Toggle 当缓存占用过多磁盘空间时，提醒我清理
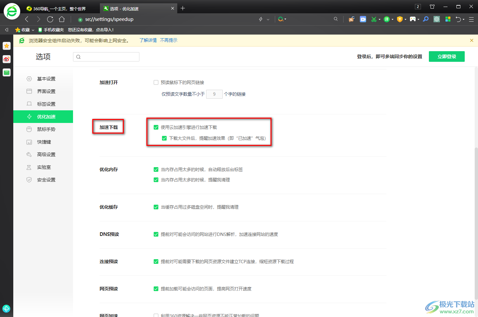478x317 pixels. [156, 207]
